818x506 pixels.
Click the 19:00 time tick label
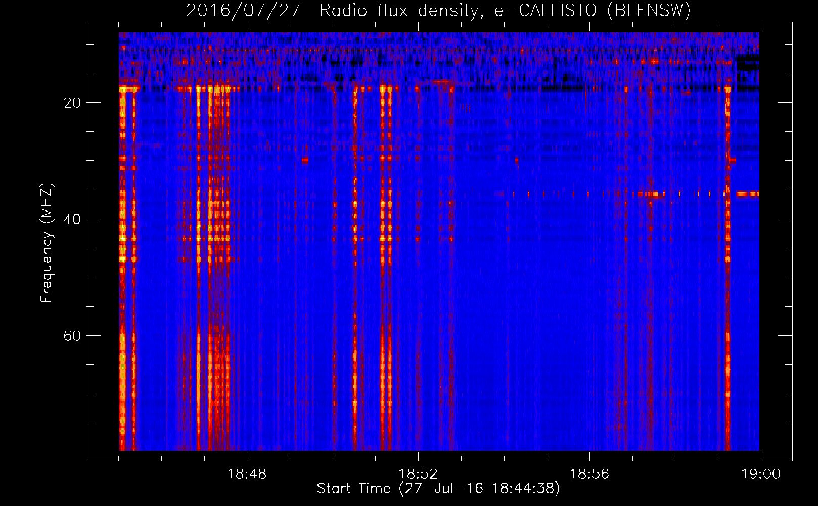(x=761, y=474)
